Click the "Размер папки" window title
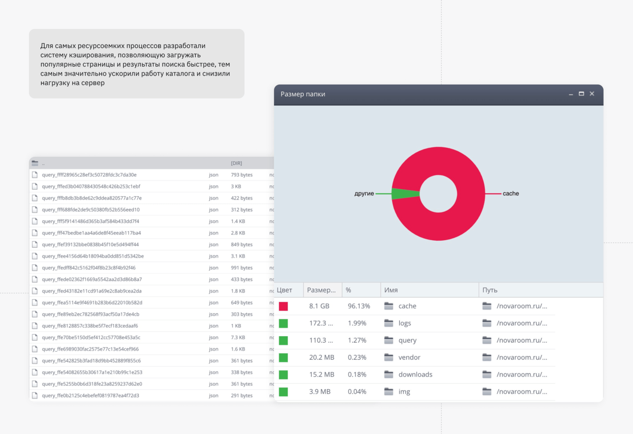 303,94
